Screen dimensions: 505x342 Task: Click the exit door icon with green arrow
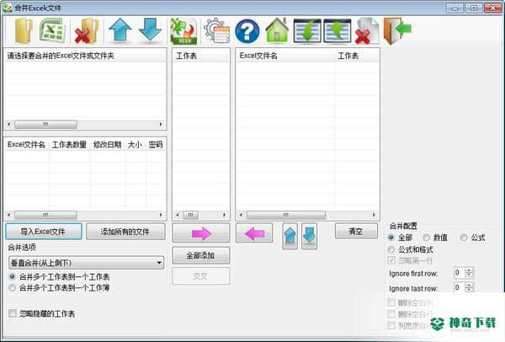(397, 31)
